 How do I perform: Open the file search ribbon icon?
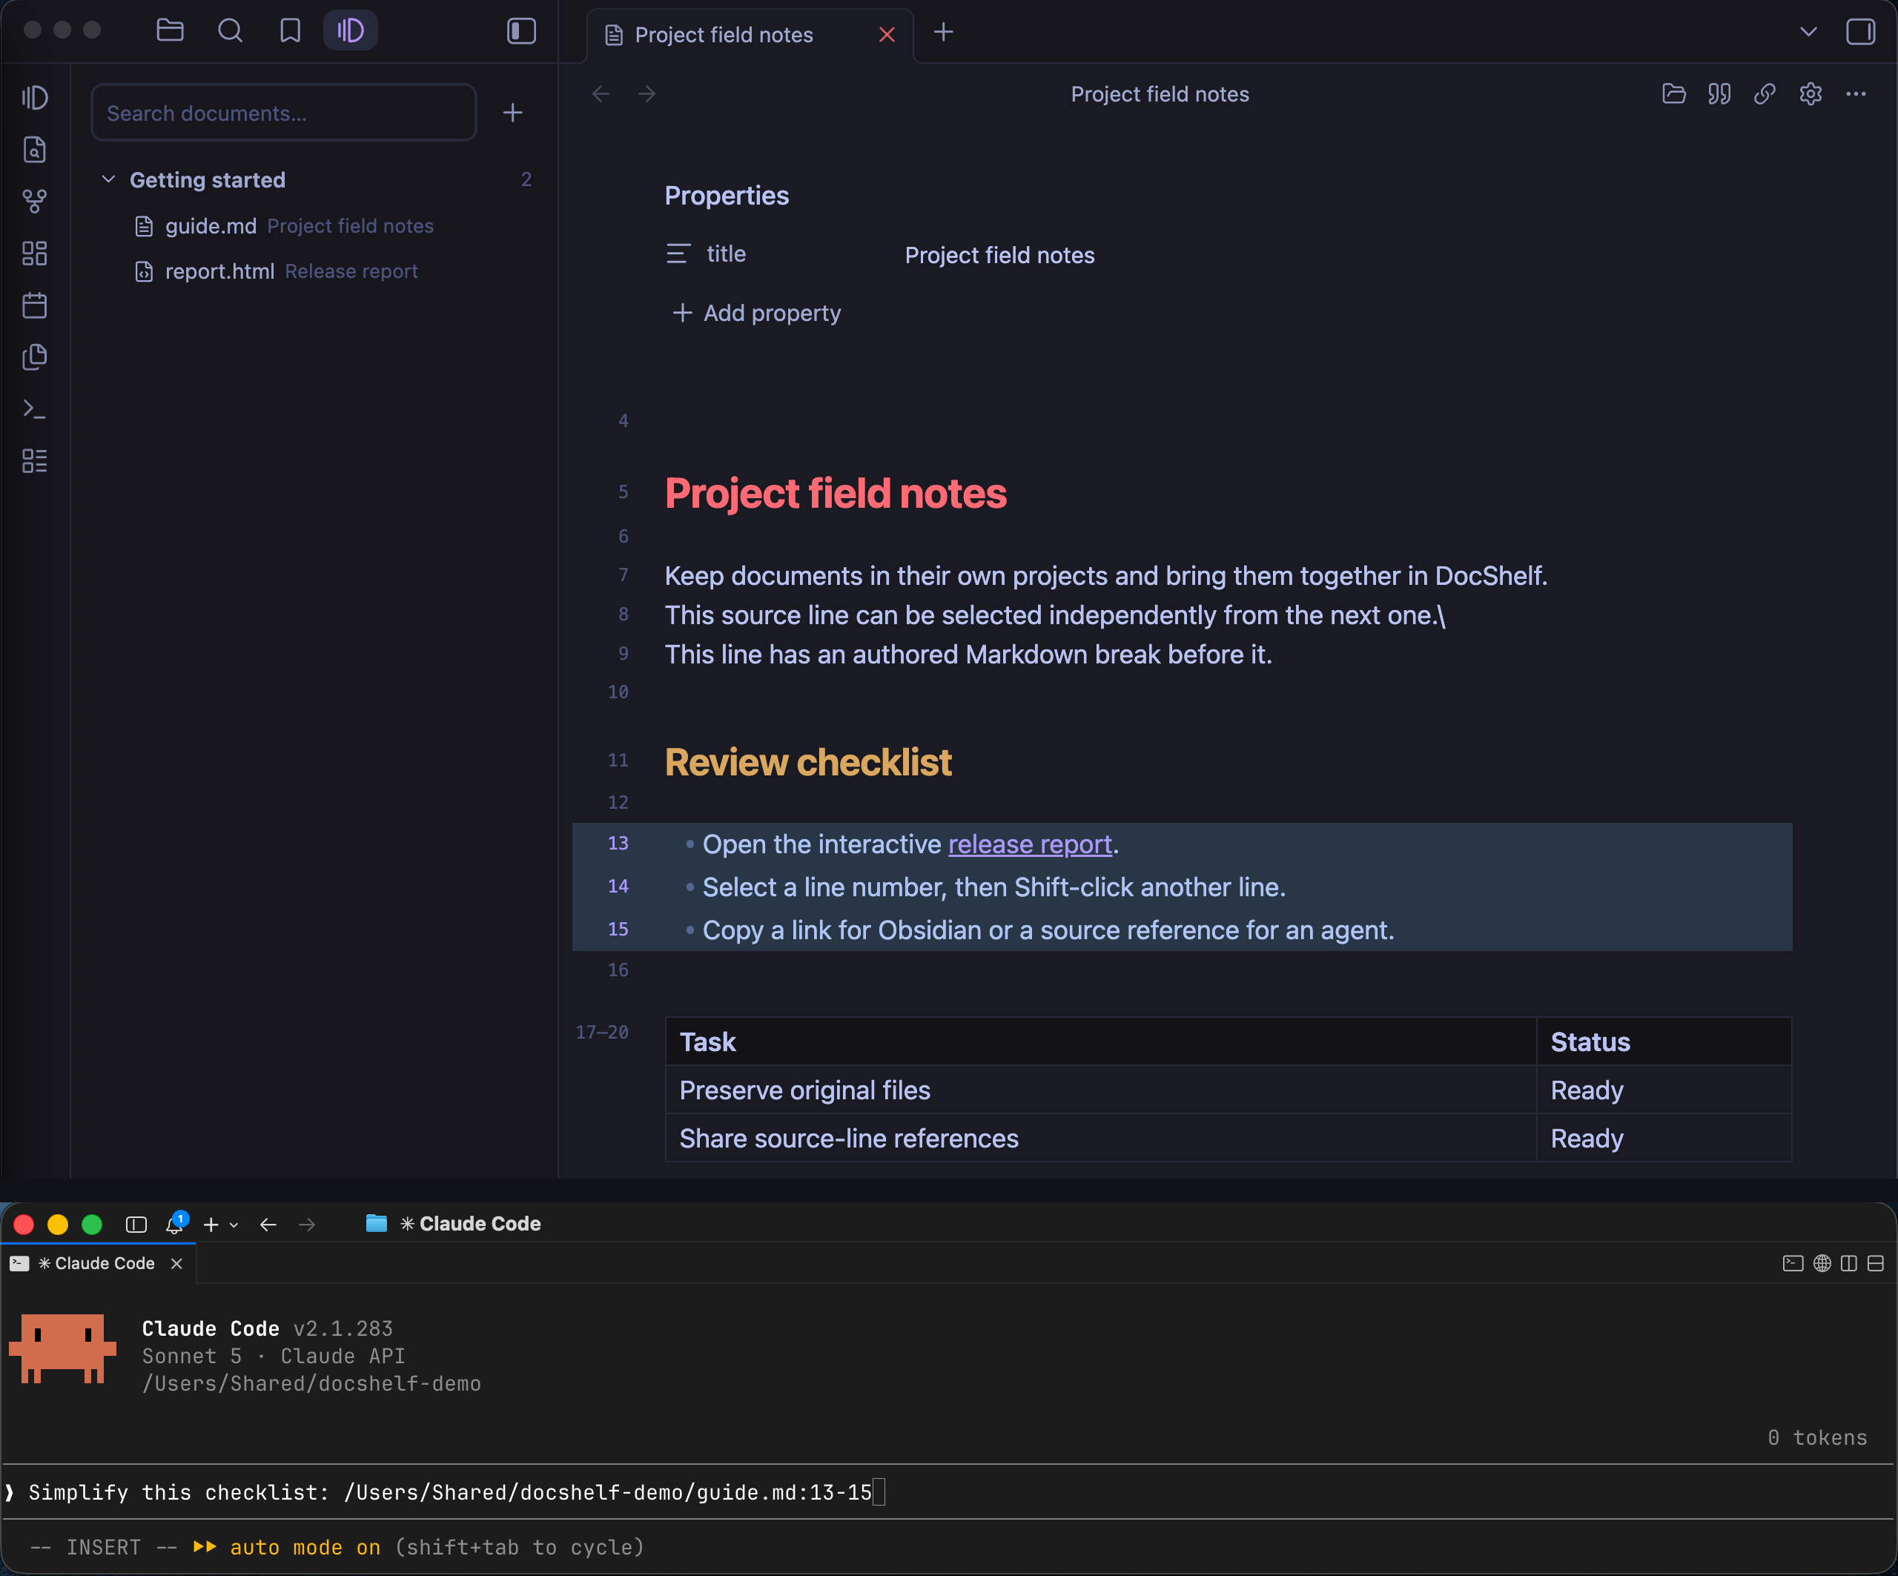[x=34, y=149]
